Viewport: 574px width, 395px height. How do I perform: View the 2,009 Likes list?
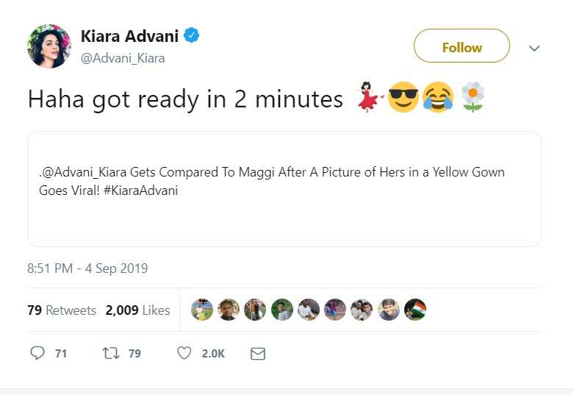click(137, 310)
